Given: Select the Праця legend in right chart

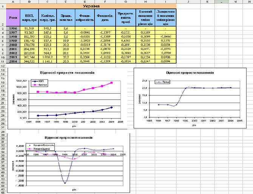Looking at the screenshot, I should [163, 81].
